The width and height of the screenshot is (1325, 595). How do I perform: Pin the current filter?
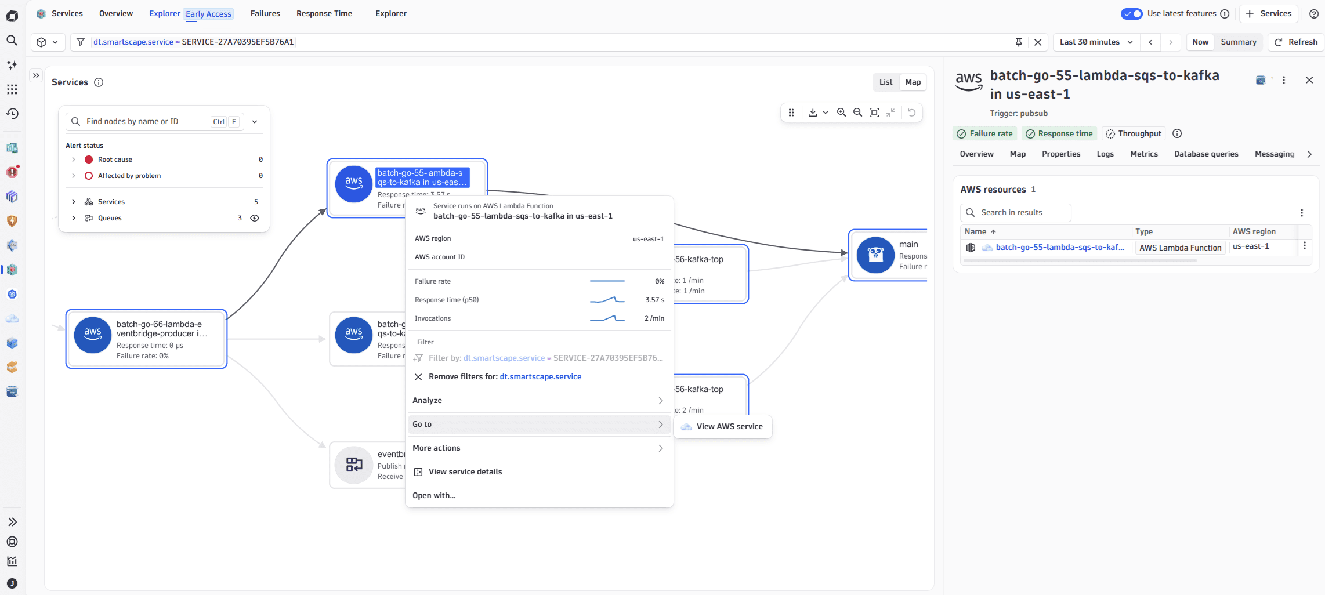(x=1019, y=42)
